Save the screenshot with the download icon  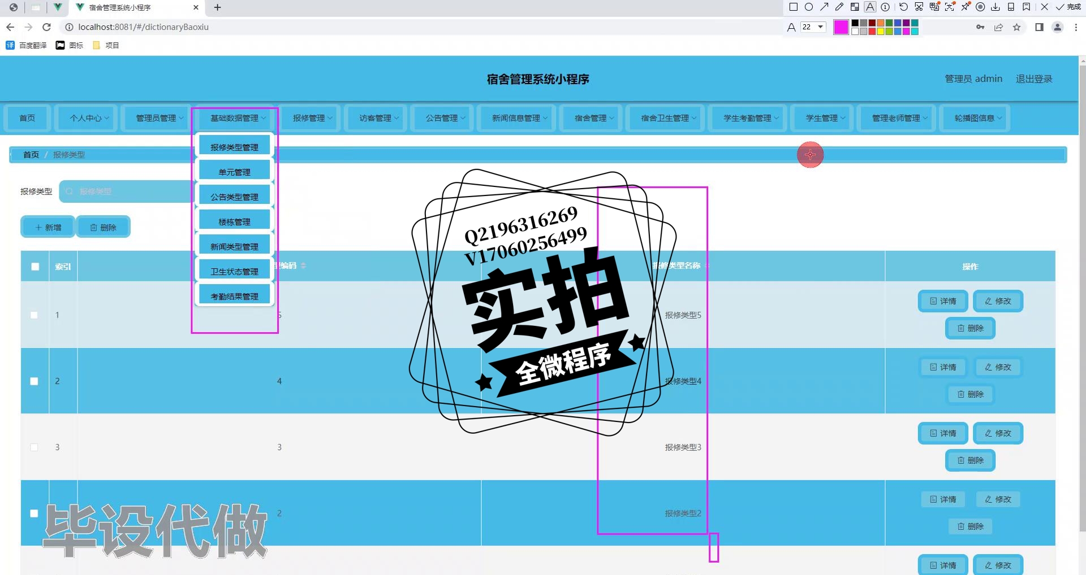[x=996, y=7]
